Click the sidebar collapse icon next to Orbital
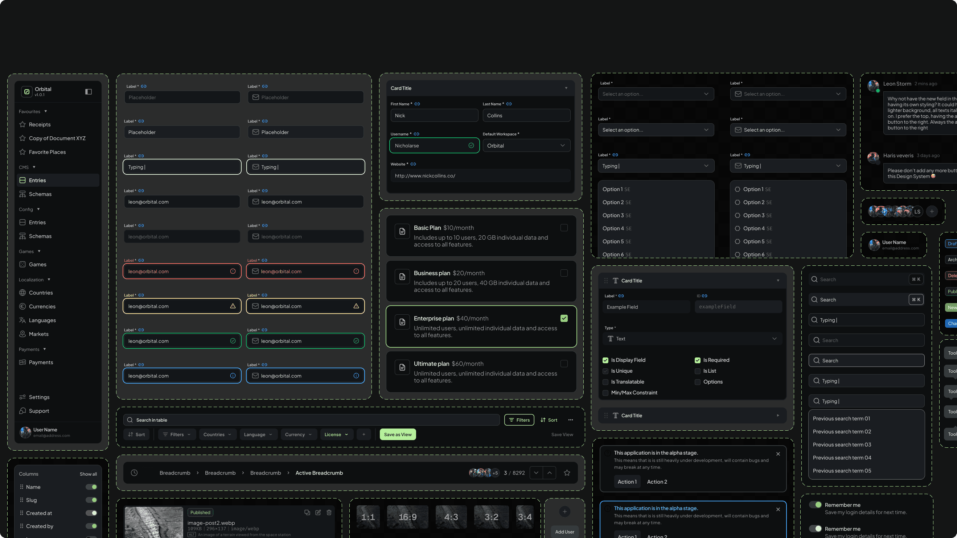 coord(89,92)
